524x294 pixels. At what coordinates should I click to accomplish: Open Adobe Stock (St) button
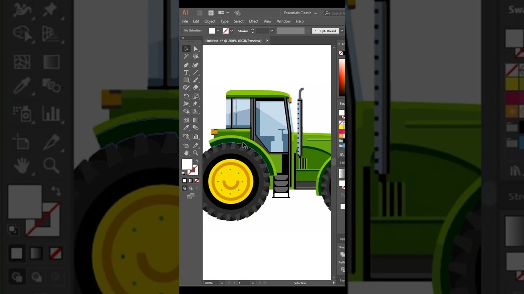211,13
